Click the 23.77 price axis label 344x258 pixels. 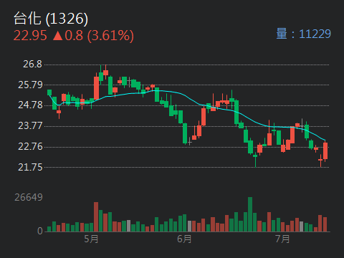(x=30, y=125)
